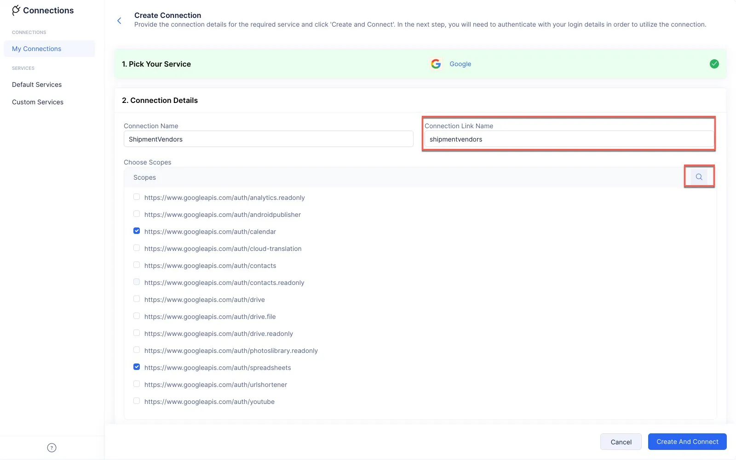736x460 pixels.
Task: Click the auth/youtube scope URL text
Action: click(209, 402)
